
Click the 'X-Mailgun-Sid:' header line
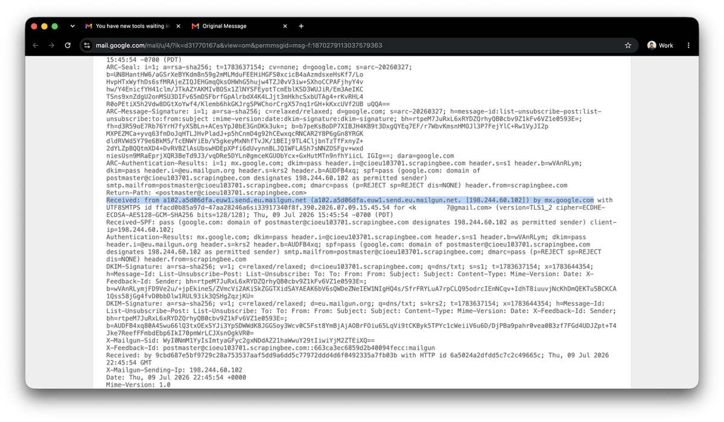(x=240, y=341)
